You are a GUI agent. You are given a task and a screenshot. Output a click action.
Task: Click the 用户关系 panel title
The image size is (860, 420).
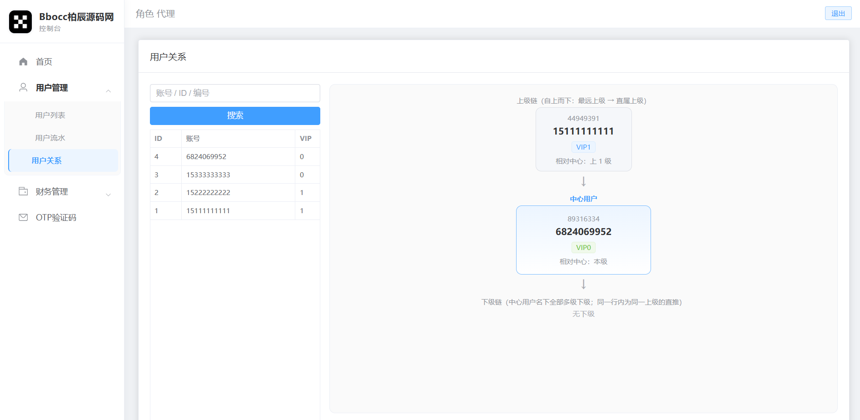click(x=168, y=56)
